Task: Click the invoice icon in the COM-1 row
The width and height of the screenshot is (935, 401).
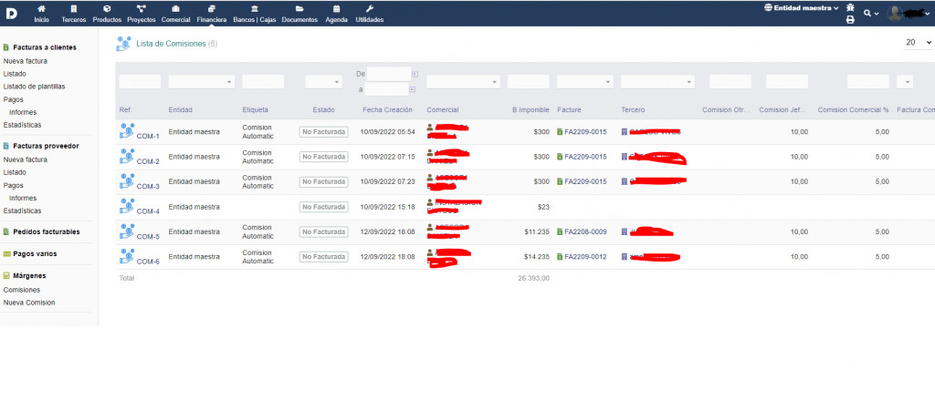Action: (560, 132)
